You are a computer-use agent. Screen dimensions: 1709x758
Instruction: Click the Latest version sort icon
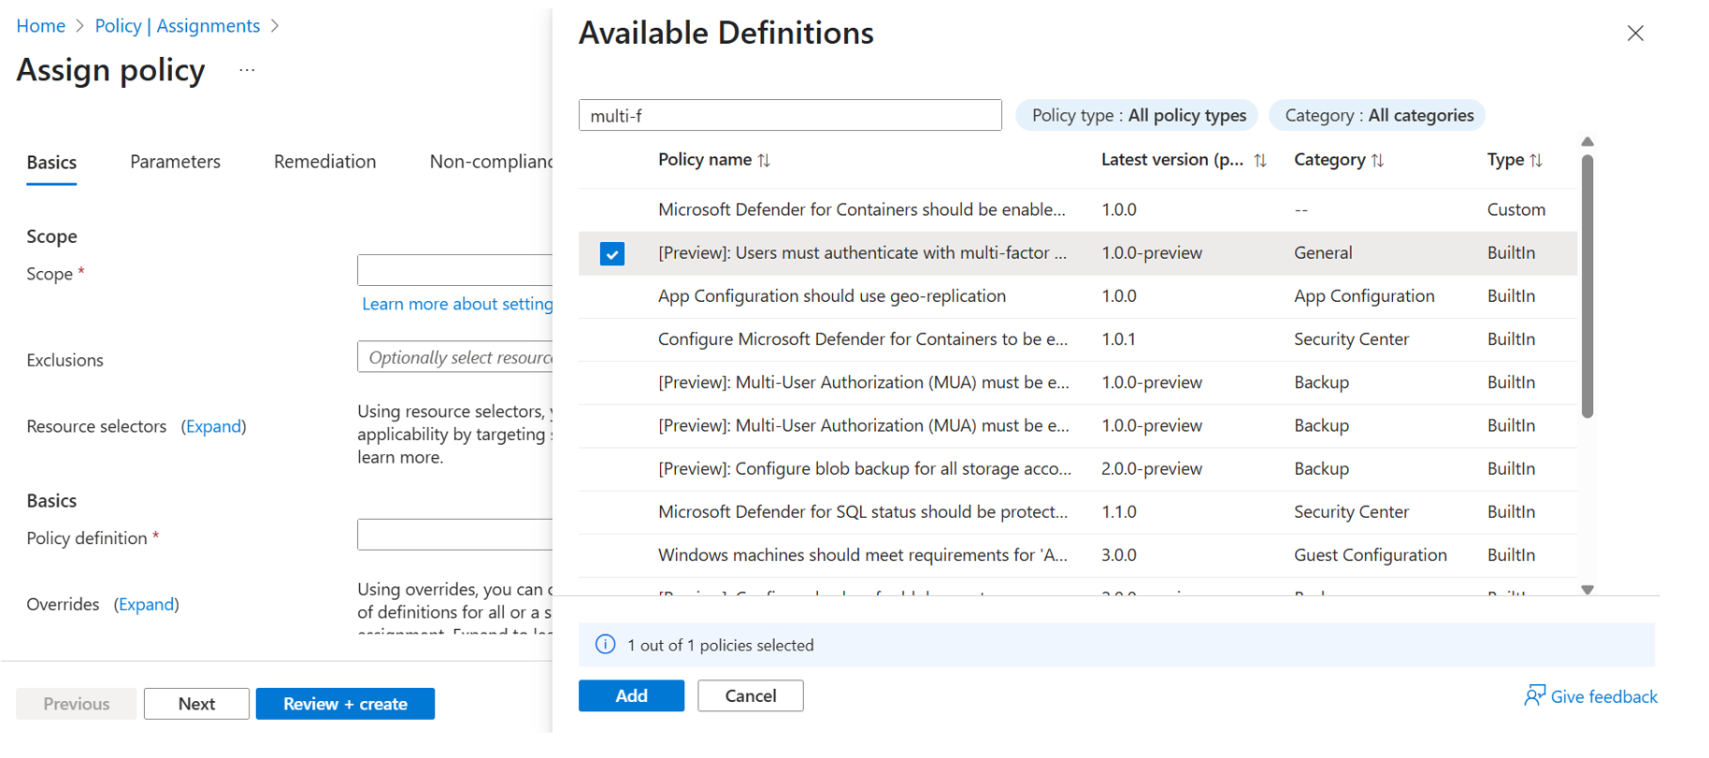point(1260,161)
